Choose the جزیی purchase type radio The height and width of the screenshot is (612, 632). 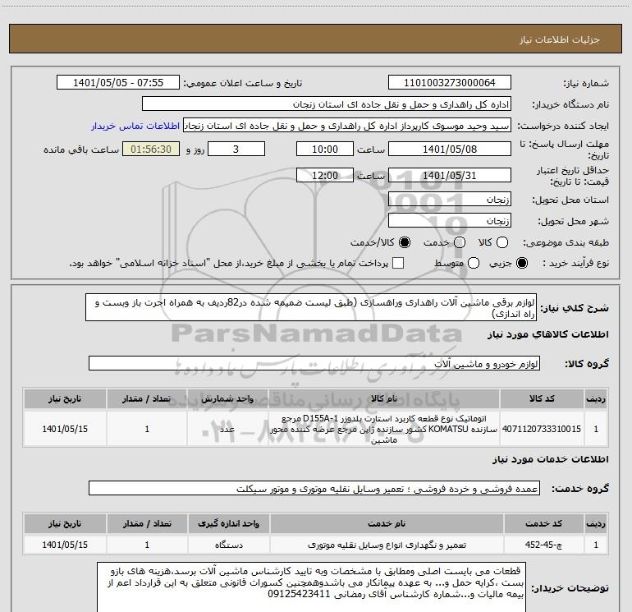coord(522,263)
